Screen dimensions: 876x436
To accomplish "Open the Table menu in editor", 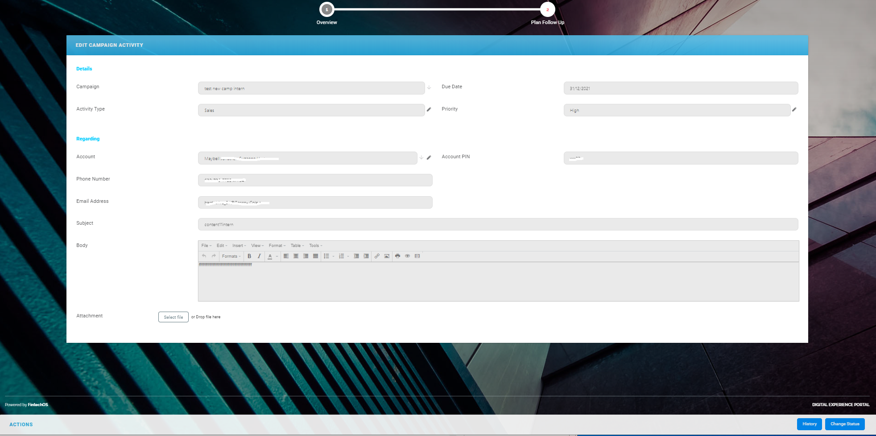I will pyautogui.click(x=297, y=246).
